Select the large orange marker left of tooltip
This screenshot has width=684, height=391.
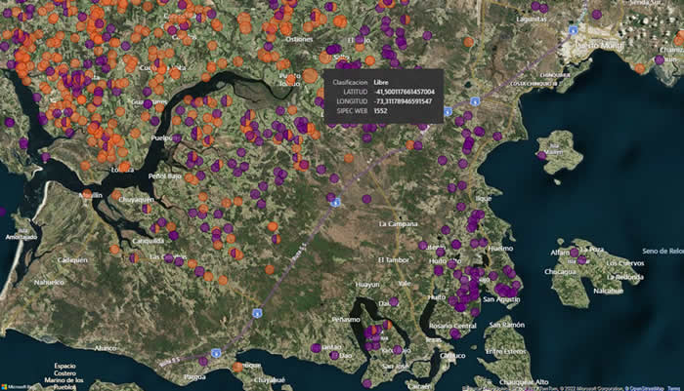pyautogui.click(x=310, y=76)
